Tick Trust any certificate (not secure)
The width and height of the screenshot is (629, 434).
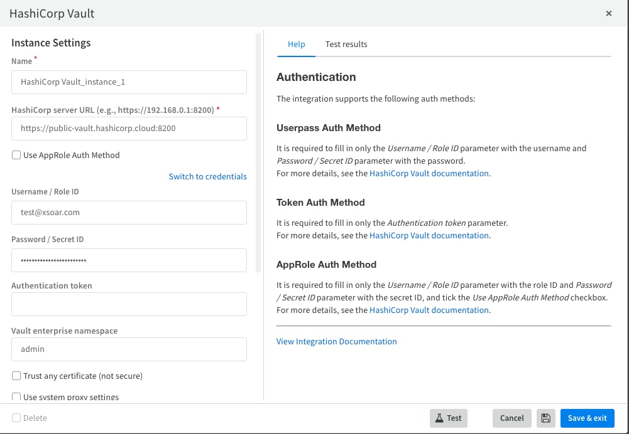tap(16, 376)
